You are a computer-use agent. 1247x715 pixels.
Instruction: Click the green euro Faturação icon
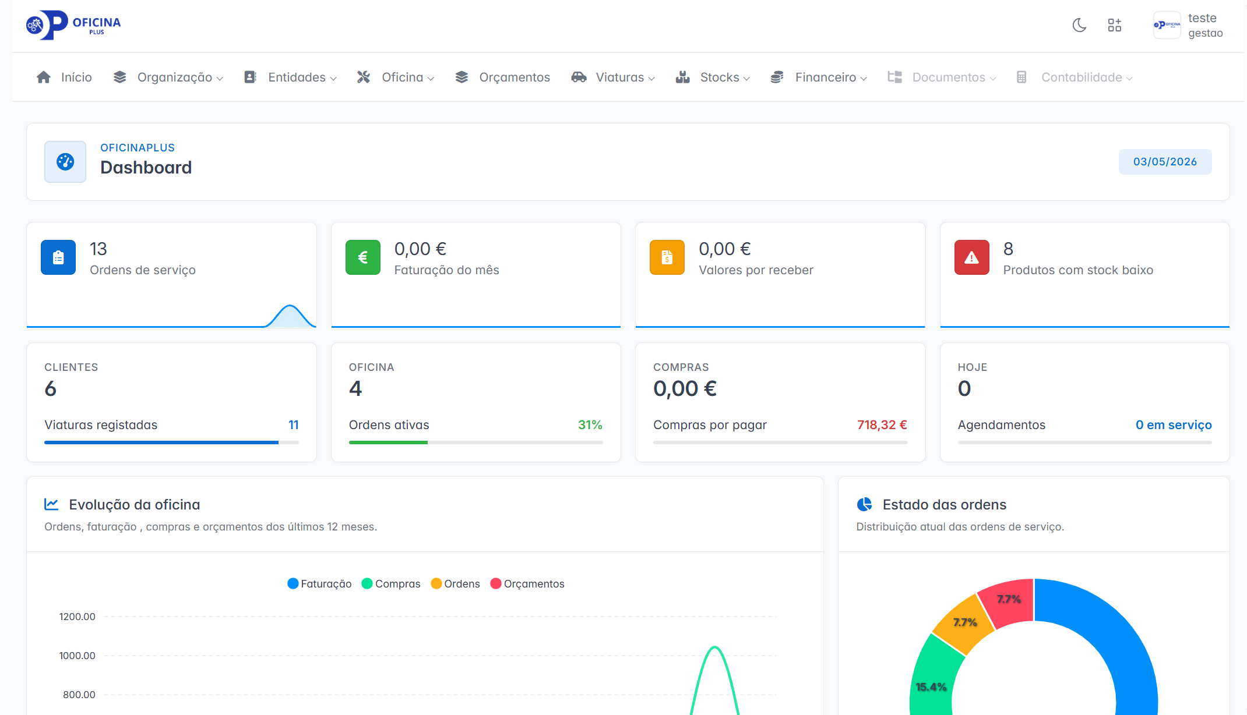tap(363, 257)
